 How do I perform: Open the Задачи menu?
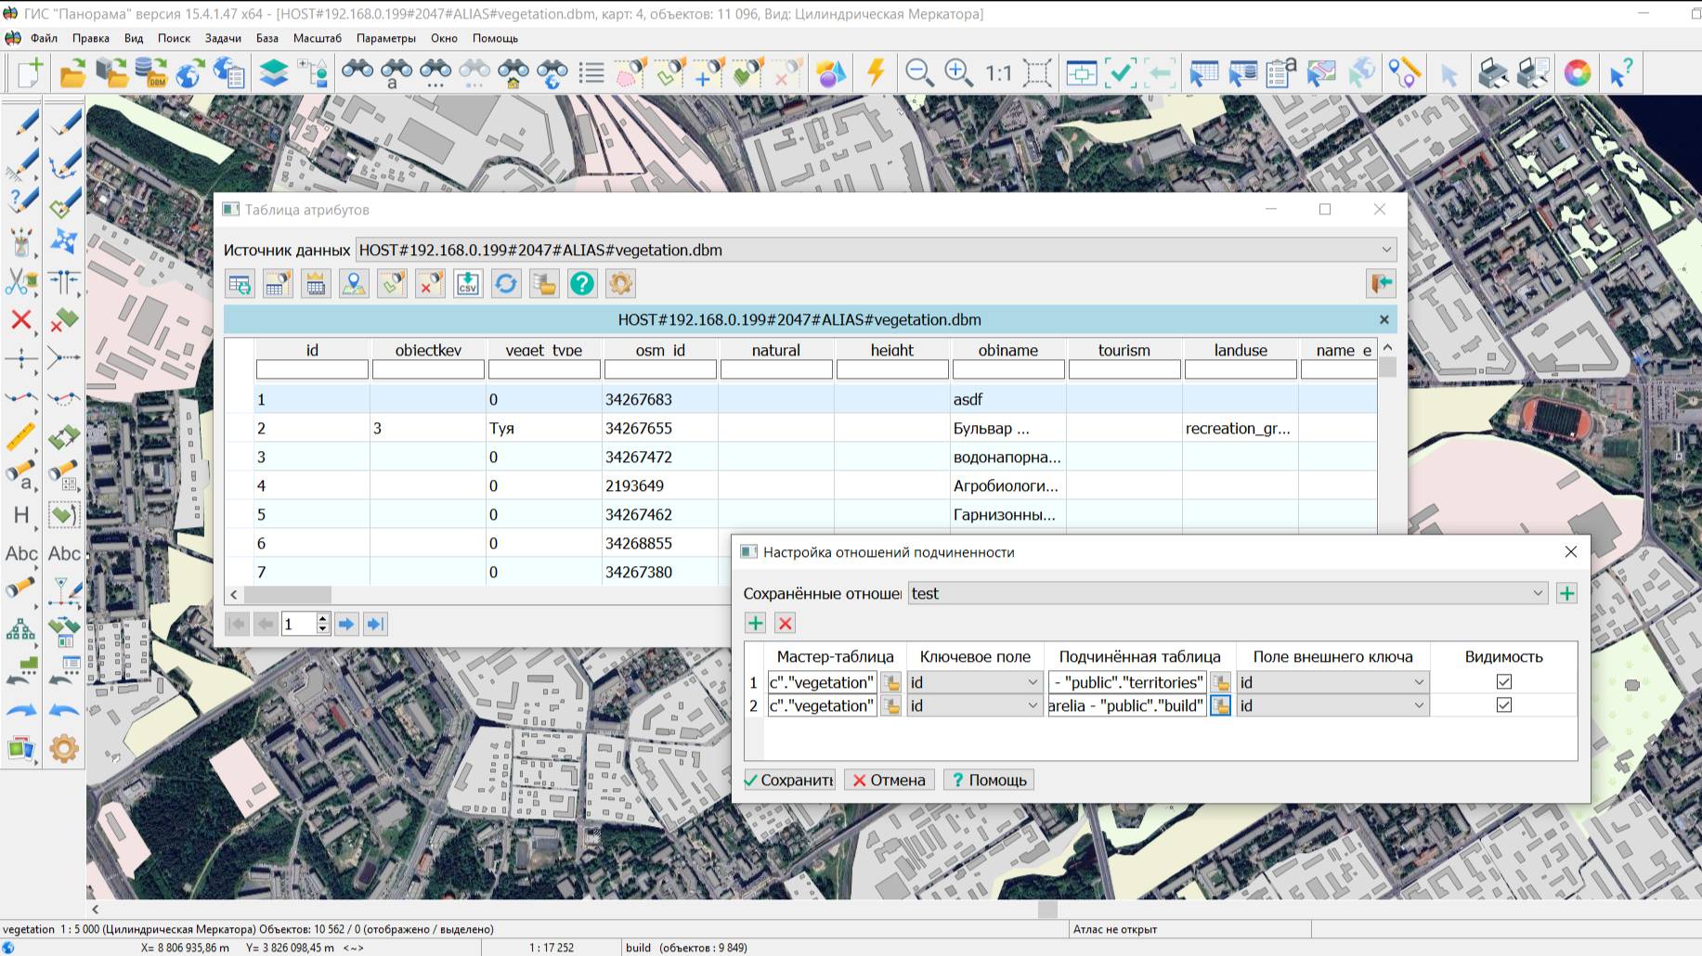pos(223,38)
